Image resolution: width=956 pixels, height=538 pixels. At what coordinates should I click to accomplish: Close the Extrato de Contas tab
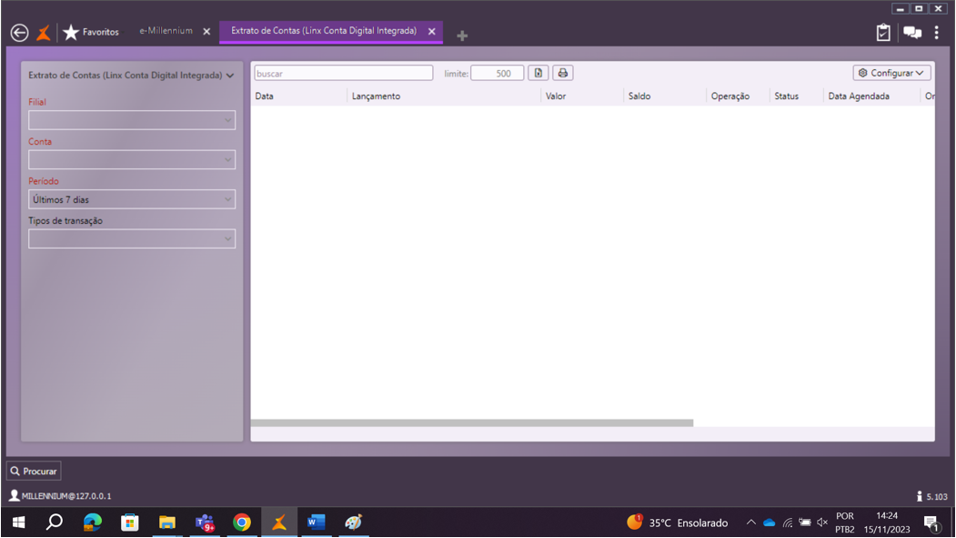(432, 32)
